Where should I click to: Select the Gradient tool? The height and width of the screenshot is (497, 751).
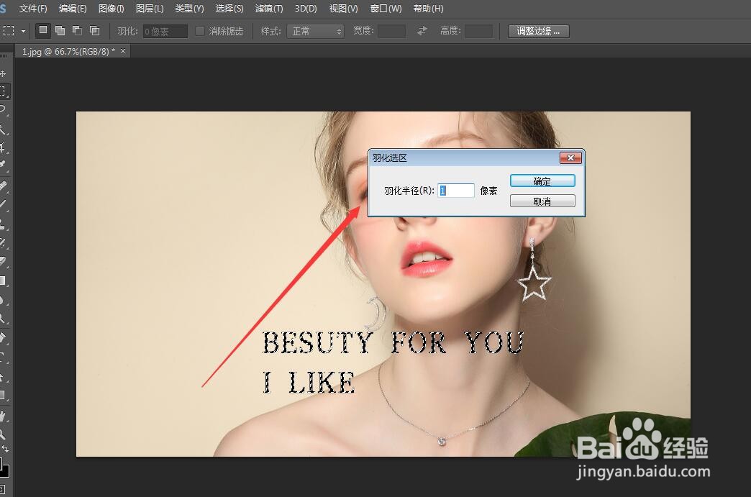[3, 281]
